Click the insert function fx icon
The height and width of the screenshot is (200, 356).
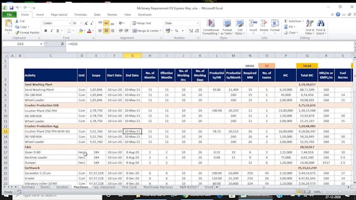tap(62, 44)
